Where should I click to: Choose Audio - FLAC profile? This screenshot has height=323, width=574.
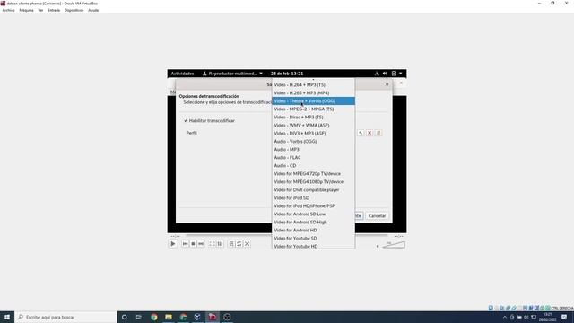coord(313,158)
